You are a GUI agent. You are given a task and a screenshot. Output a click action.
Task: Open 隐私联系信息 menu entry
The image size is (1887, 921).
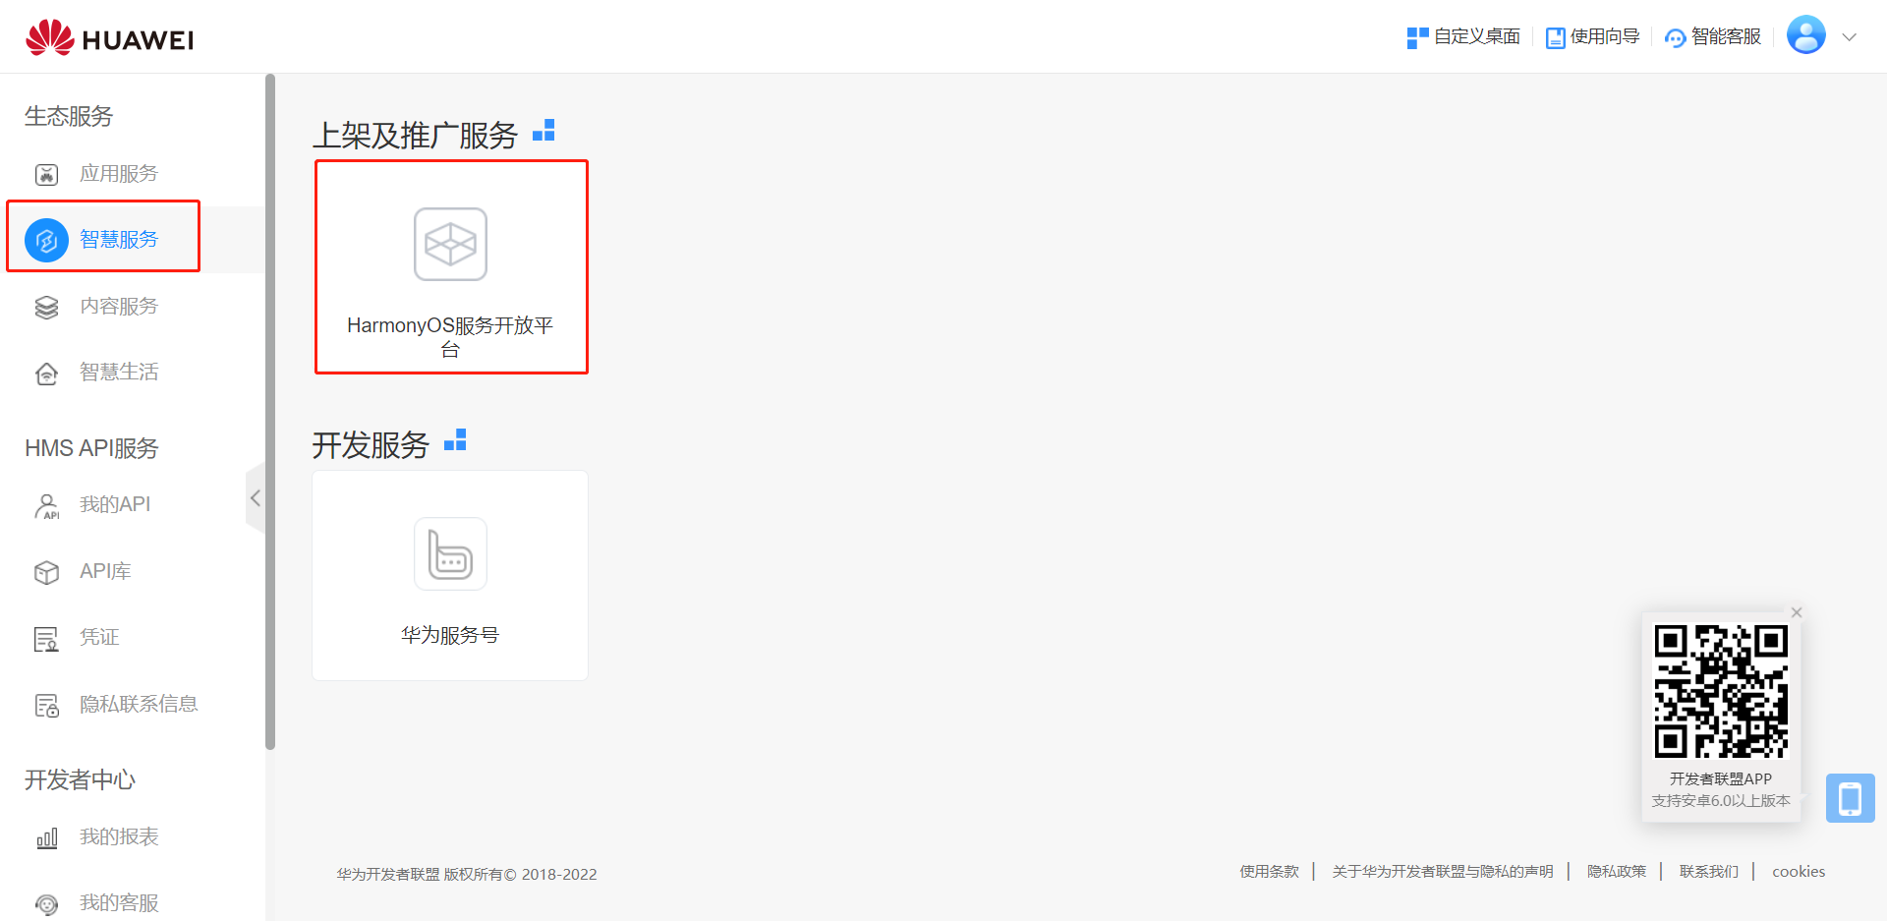tap(139, 705)
